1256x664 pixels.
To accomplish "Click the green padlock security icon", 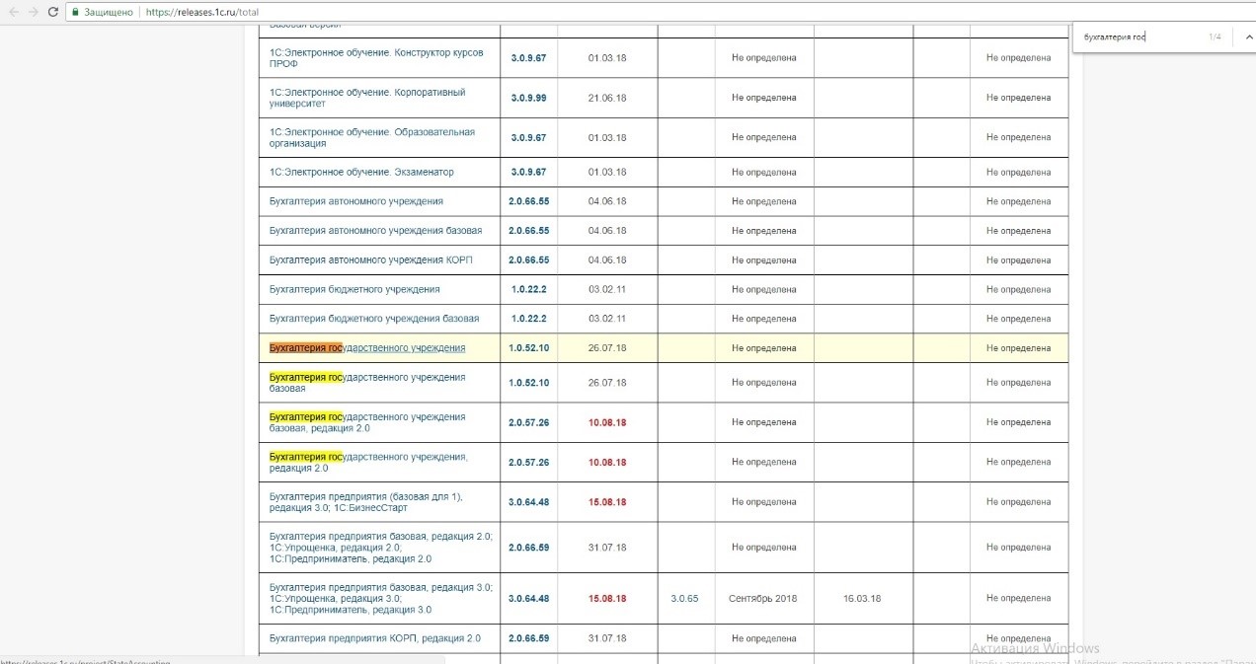I will pos(76,13).
